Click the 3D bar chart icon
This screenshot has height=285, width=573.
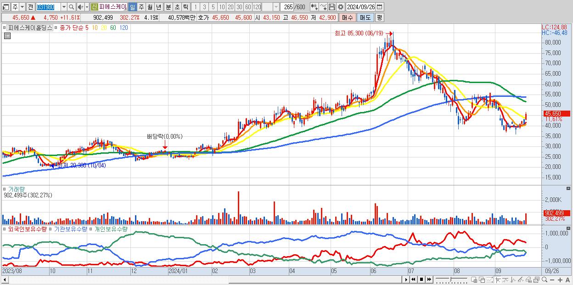tap(528, 279)
